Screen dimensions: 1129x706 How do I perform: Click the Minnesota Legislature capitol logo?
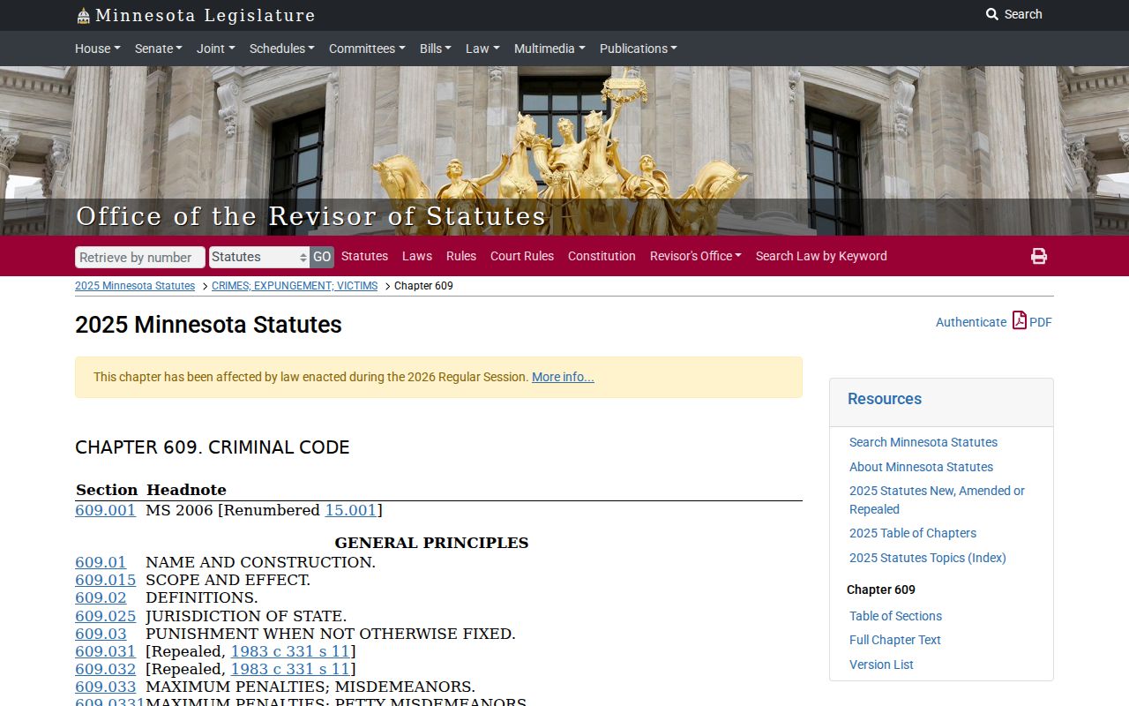pos(83,16)
